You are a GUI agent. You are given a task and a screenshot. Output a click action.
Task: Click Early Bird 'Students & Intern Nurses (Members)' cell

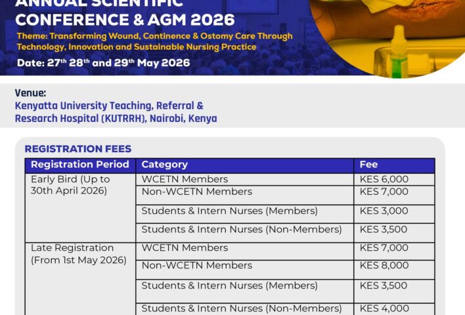pyautogui.click(x=245, y=214)
